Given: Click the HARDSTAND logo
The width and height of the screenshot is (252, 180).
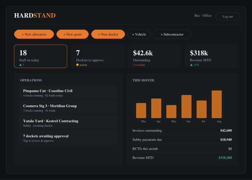Looking at the screenshot, I should coord(35,15).
